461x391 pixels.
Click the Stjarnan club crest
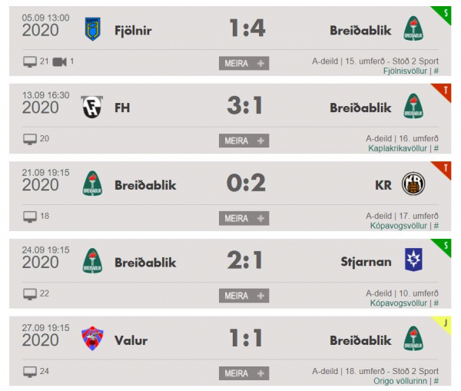pyautogui.click(x=413, y=260)
